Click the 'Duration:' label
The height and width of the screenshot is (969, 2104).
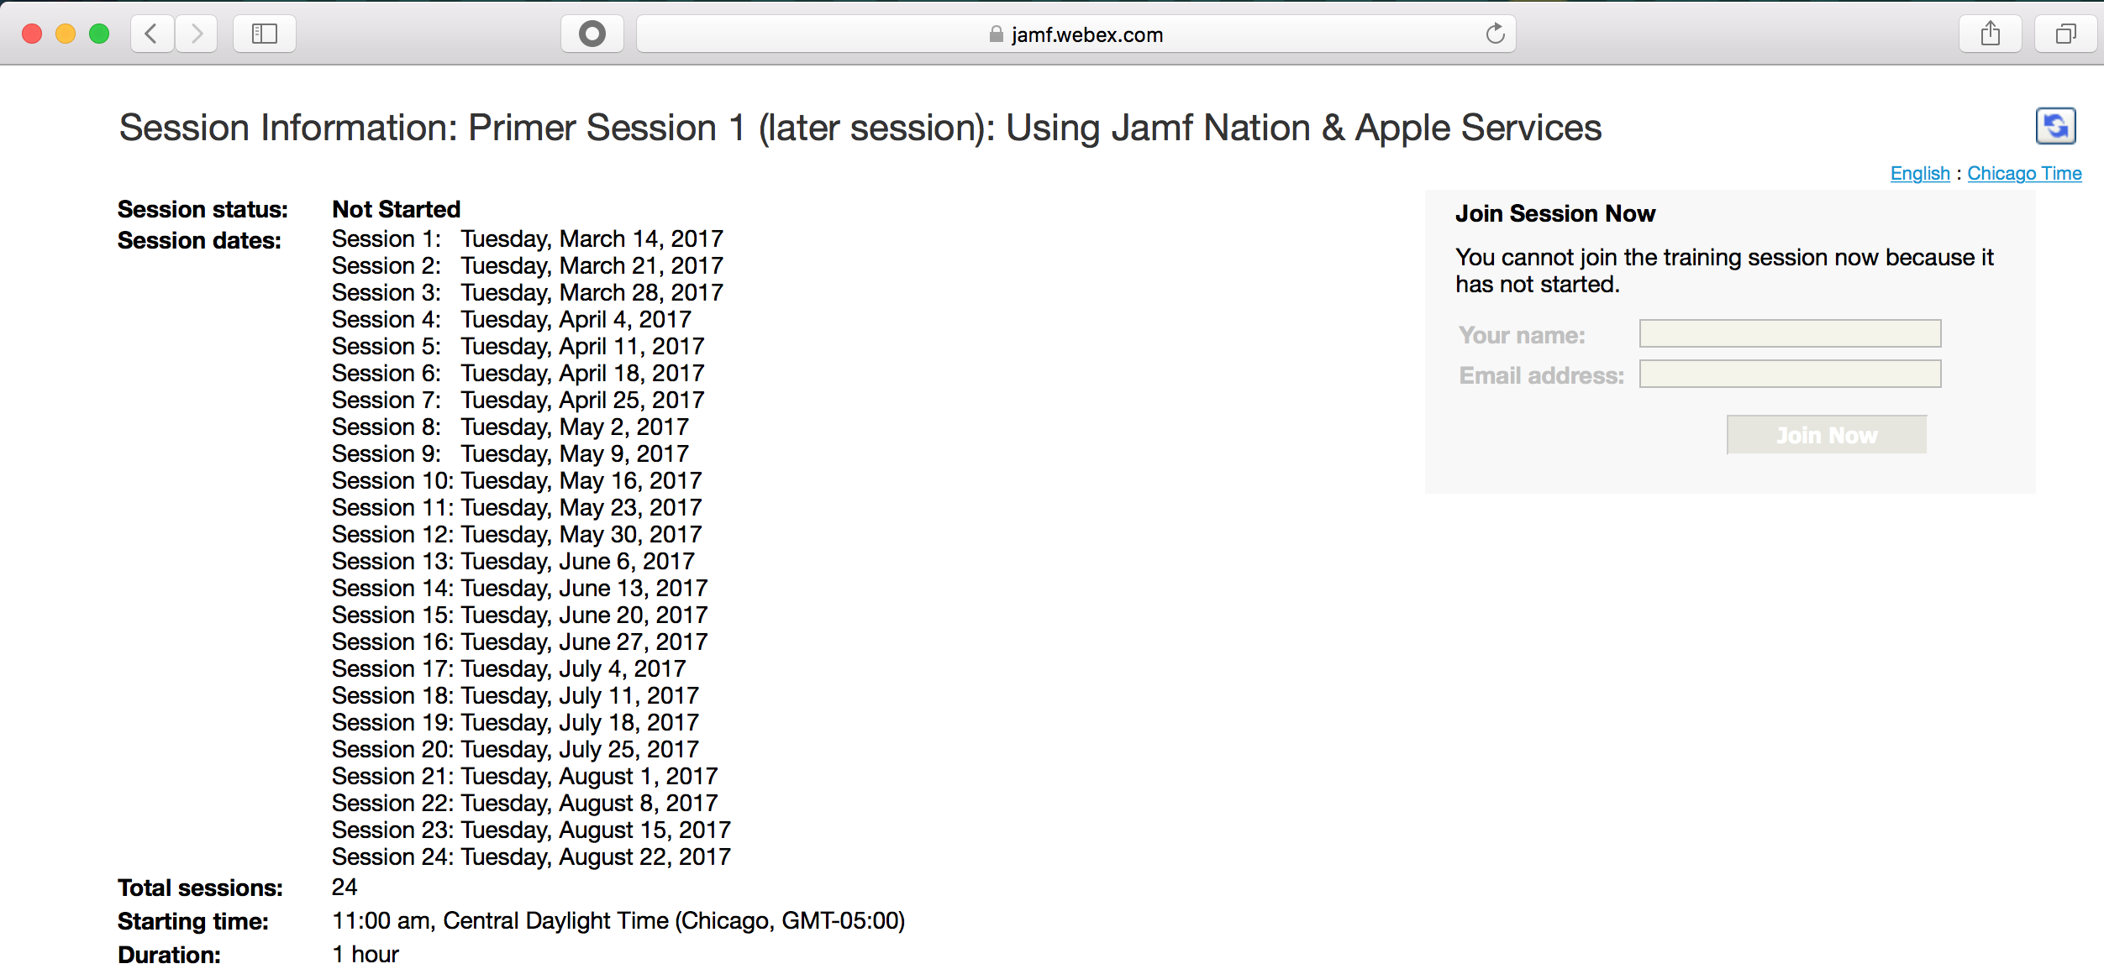point(169,955)
